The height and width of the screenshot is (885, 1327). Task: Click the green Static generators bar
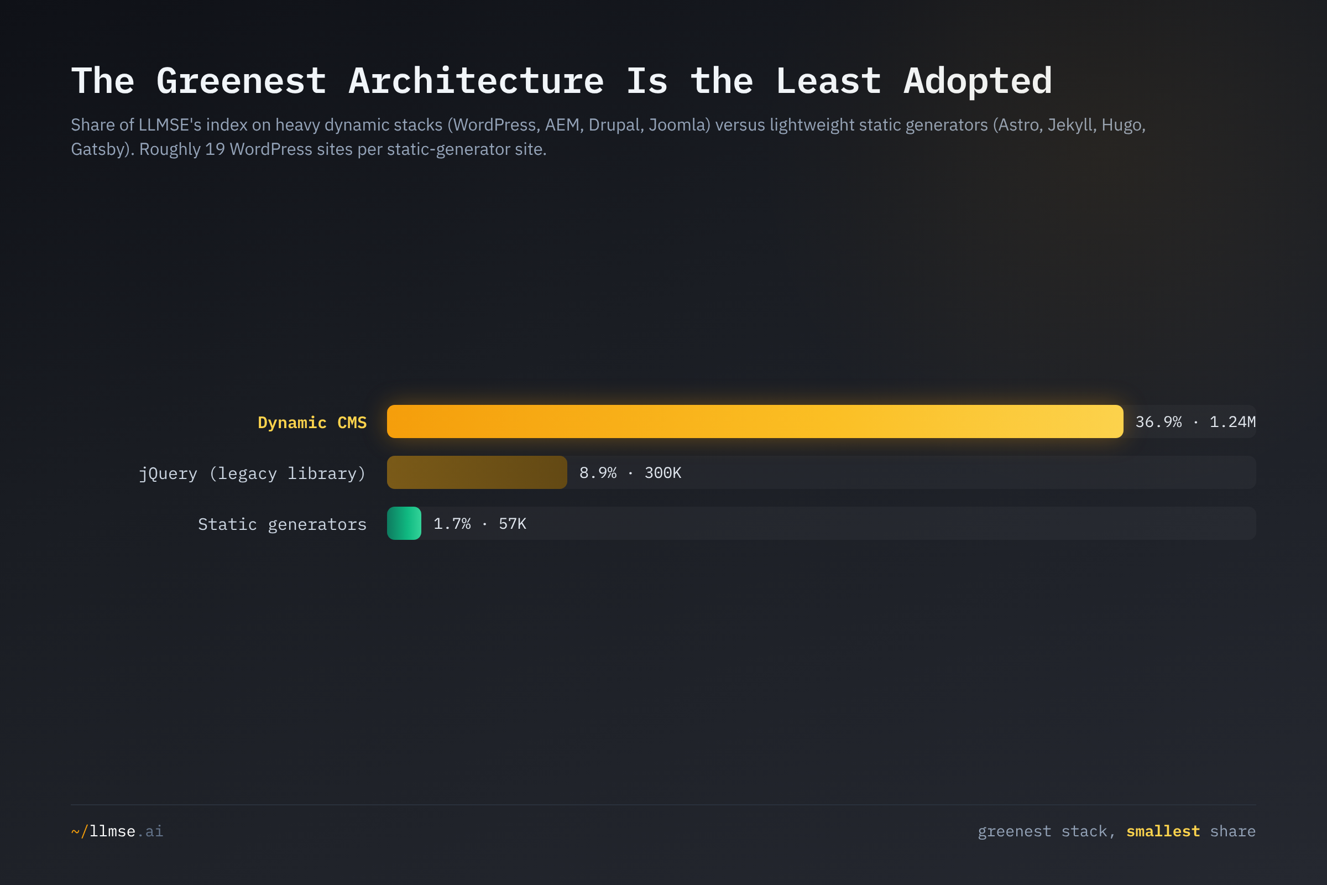pos(404,523)
